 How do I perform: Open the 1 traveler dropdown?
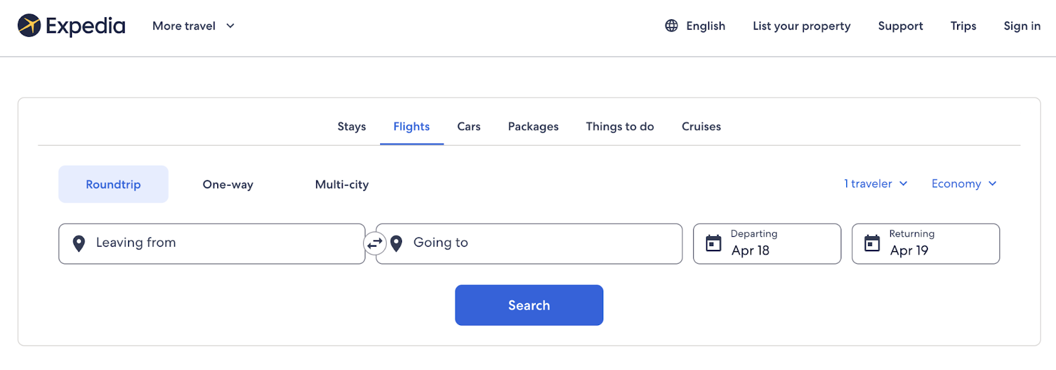click(875, 184)
